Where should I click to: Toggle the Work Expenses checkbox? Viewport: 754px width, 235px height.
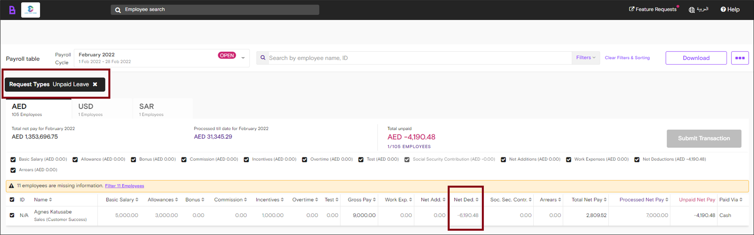point(569,159)
